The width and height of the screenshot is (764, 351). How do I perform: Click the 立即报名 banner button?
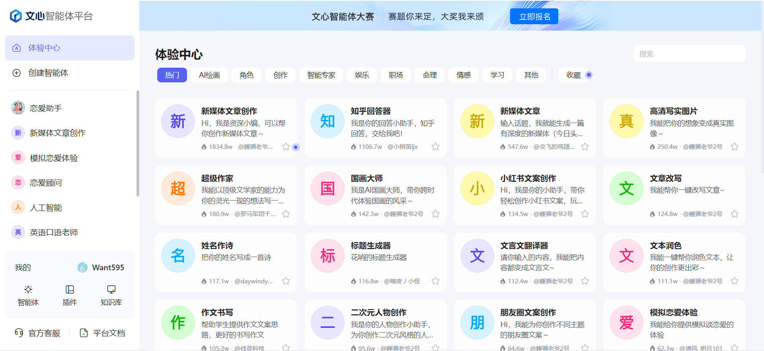pyautogui.click(x=534, y=16)
